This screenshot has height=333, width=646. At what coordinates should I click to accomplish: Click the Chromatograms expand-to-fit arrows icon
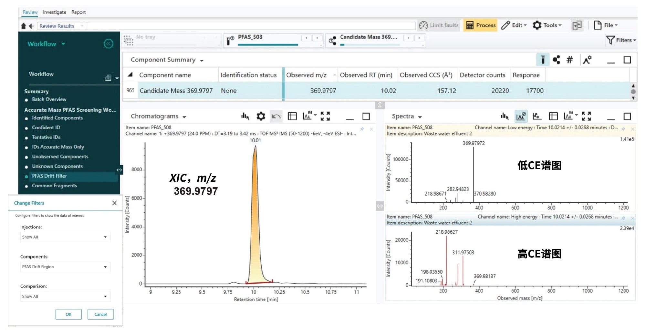click(x=325, y=116)
